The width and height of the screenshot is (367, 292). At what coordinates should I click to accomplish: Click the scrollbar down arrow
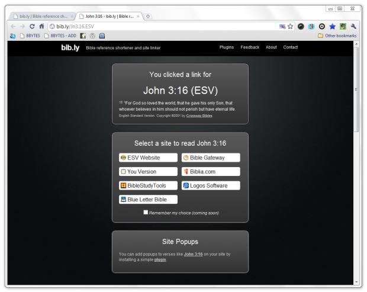tap(356, 282)
